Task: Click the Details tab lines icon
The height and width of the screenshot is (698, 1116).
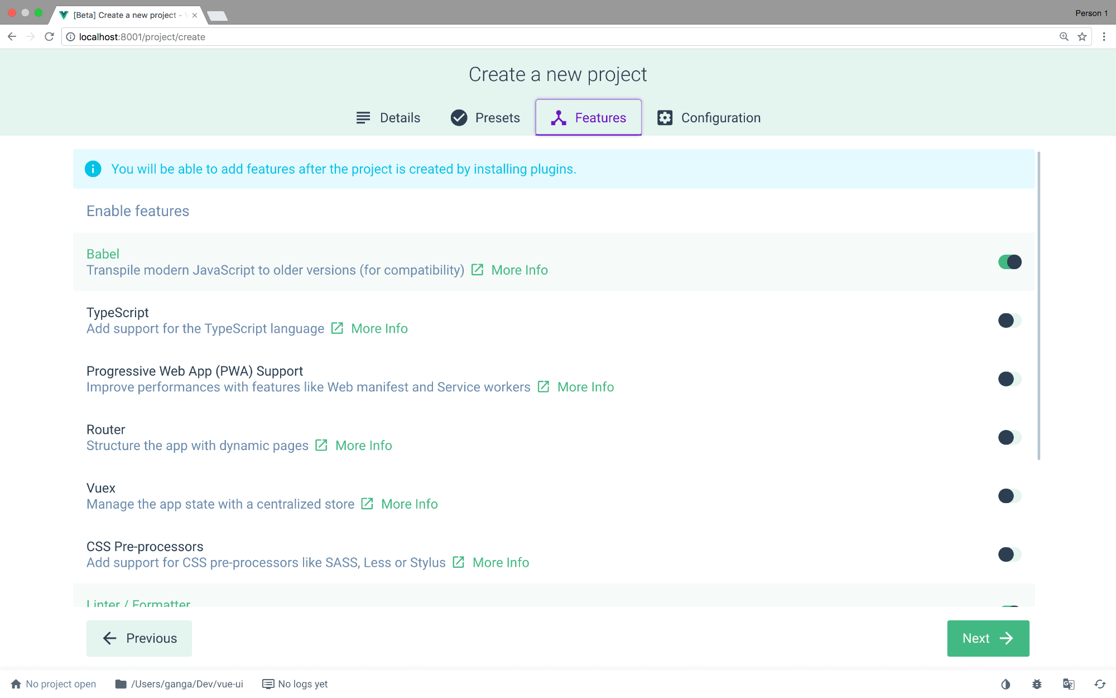Action: click(x=363, y=118)
